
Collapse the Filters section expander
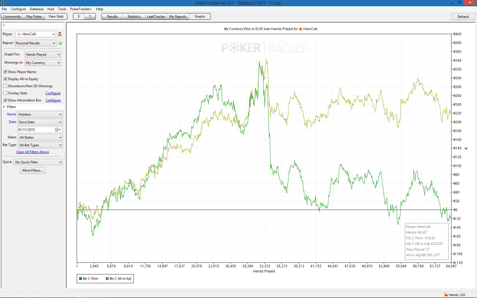pos(4,107)
